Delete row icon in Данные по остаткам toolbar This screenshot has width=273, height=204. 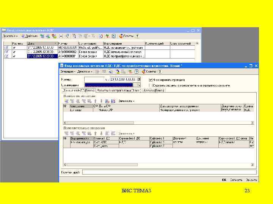click(84, 101)
